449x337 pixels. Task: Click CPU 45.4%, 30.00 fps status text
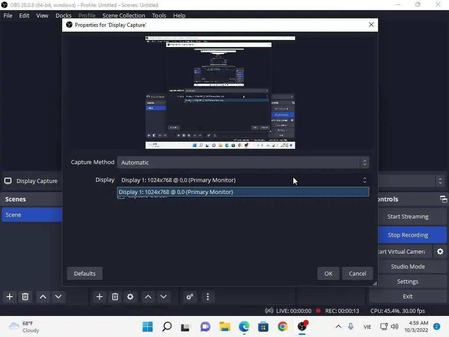(x=397, y=311)
